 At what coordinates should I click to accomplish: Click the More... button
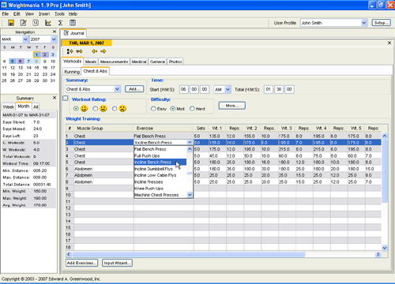point(232,106)
